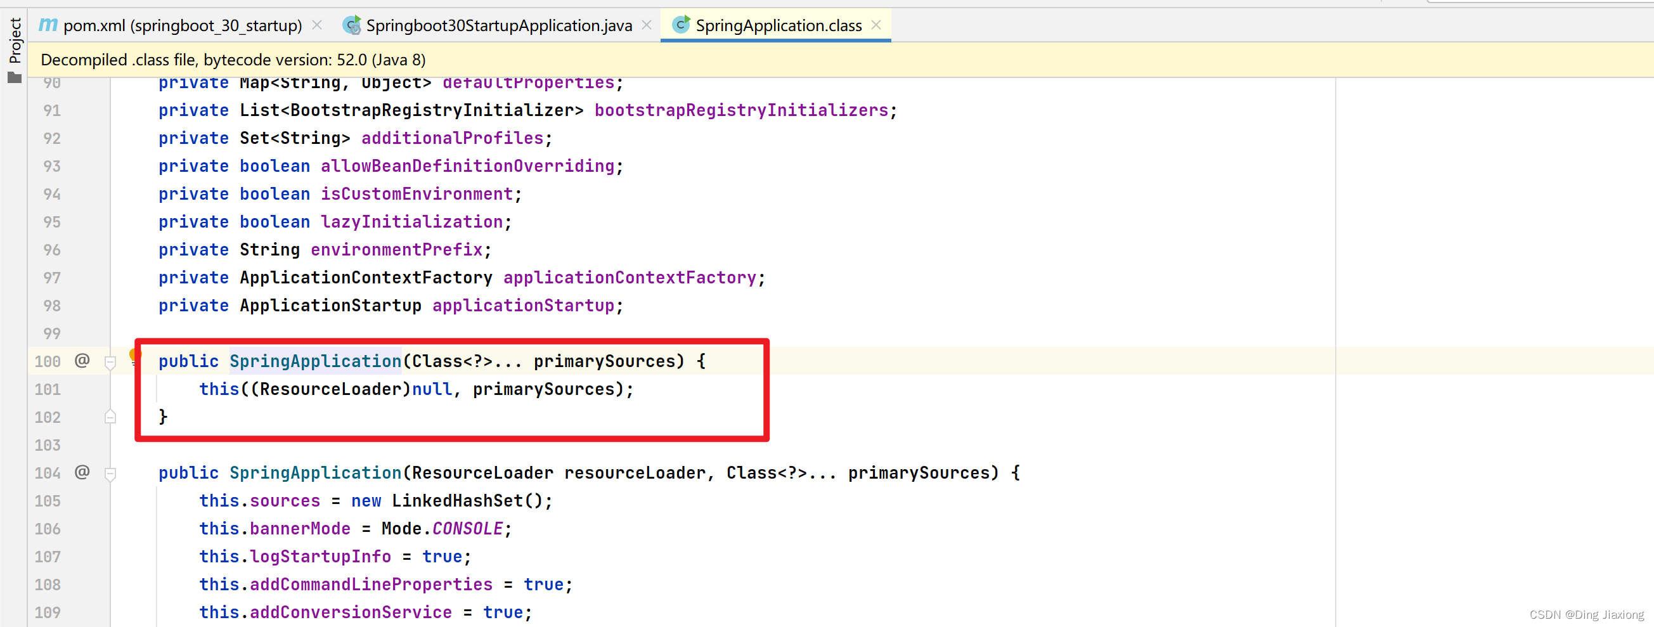Click line number 99 in the gutter
Screen dimensions: 1654x627
coord(52,333)
